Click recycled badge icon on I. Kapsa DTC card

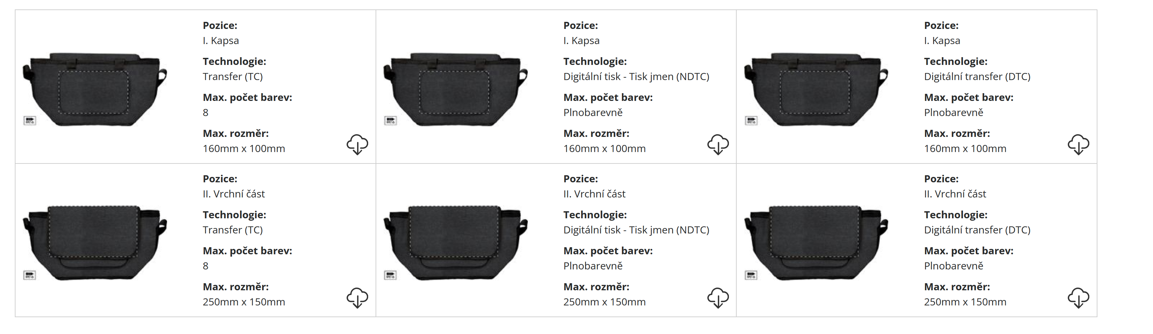pyautogui.click(x=751, y=121)
